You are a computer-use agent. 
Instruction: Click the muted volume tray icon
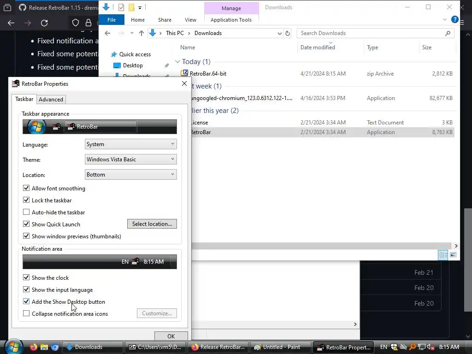tap(431, 347)
